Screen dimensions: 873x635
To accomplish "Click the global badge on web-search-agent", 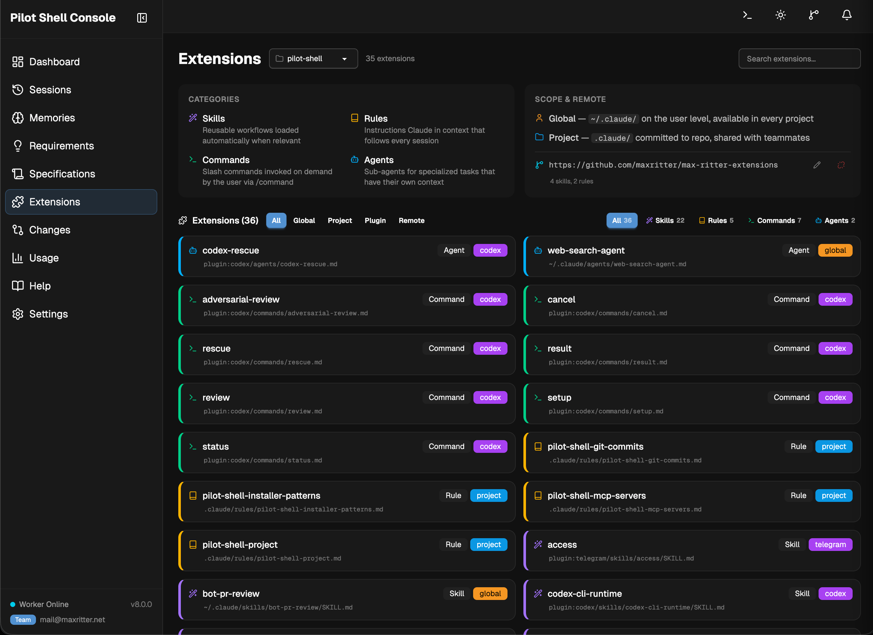I will pos(835,250).
